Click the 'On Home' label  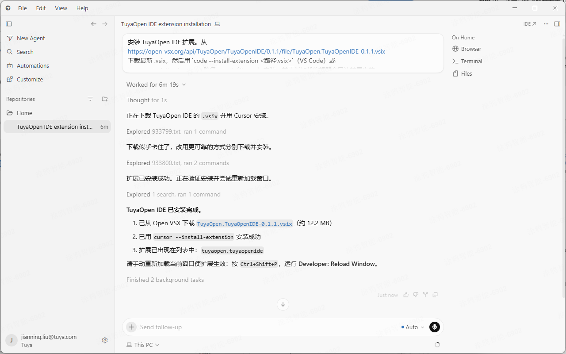[463, 38]
